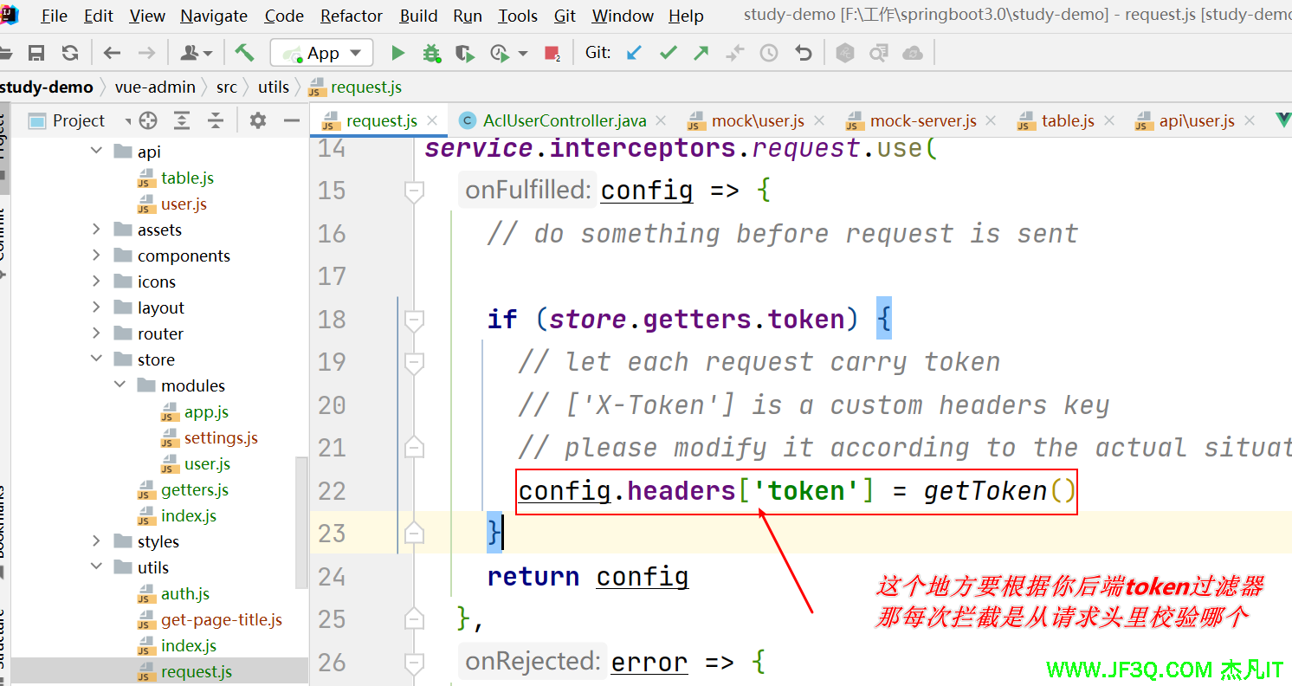Locate current file with Project crosshair icon
This screenshot has width=1292, height=686.
point(148,120)
